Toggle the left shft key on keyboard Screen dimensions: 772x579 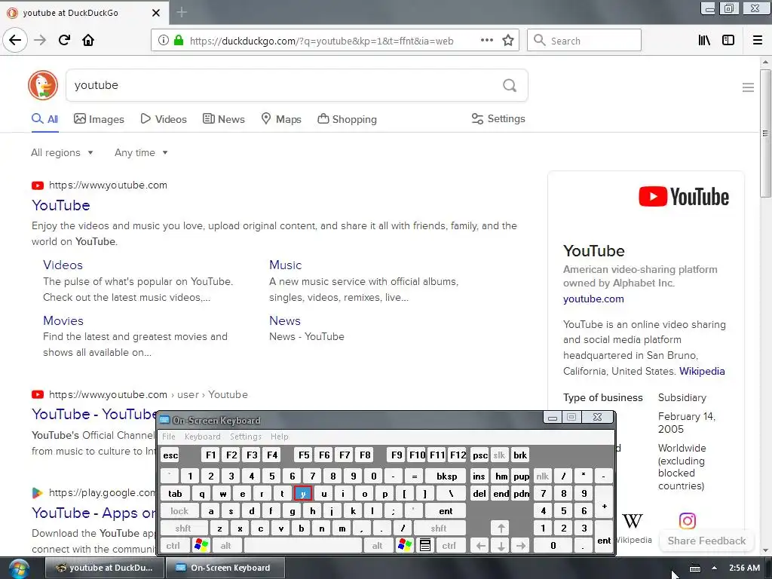182,528
